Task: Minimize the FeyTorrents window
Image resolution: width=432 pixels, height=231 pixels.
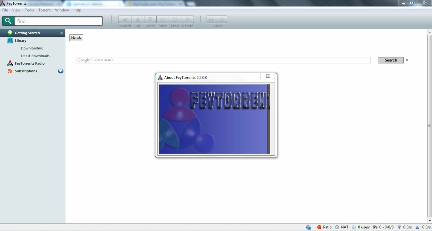Action: click(x=403, y=3)
